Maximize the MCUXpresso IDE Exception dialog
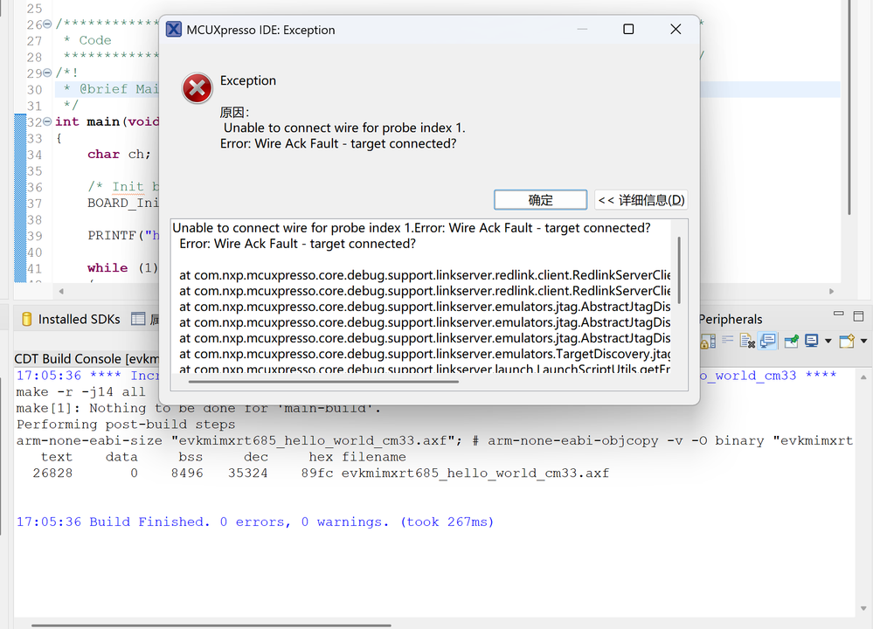 click(628, 29)
